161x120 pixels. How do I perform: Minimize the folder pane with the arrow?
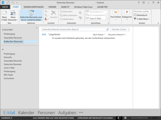[x=37, y=28]
